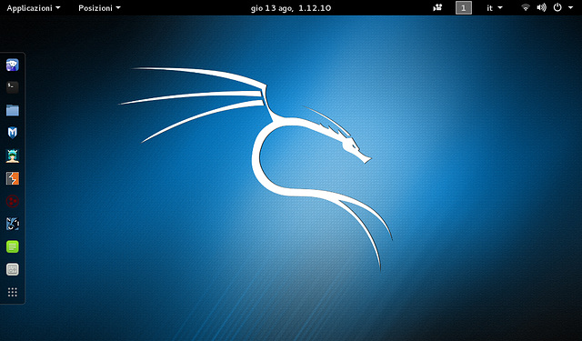This screenshot has width=582, height=341.
Task: Show all applications grid
Action: click(12, 293)
